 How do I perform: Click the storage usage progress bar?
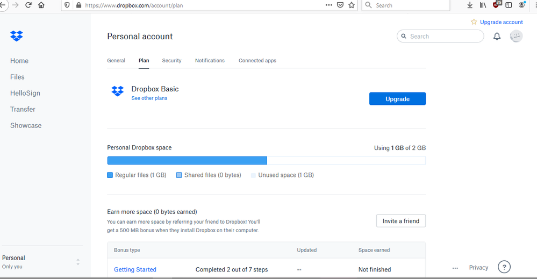pyautogui.click(x=266, y=160)
